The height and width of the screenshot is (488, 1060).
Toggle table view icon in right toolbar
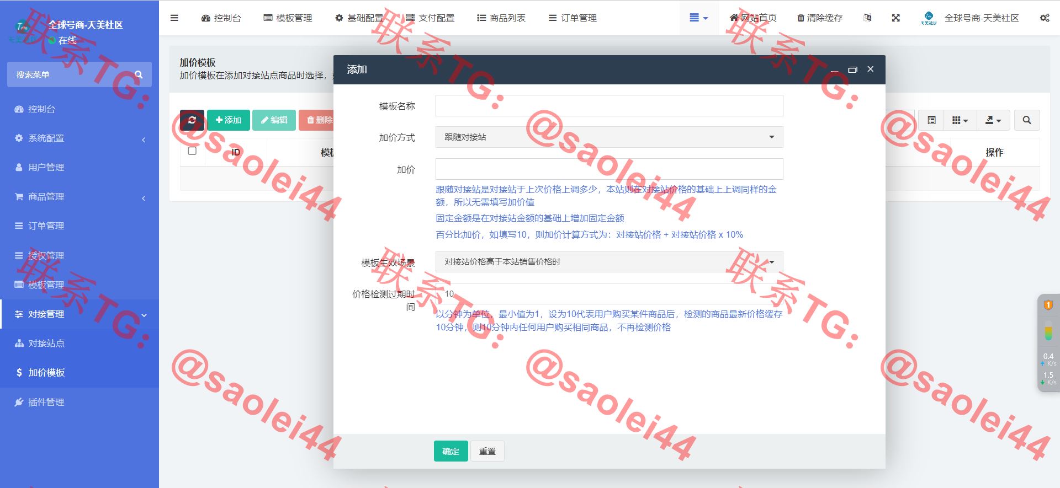[932, 120]
